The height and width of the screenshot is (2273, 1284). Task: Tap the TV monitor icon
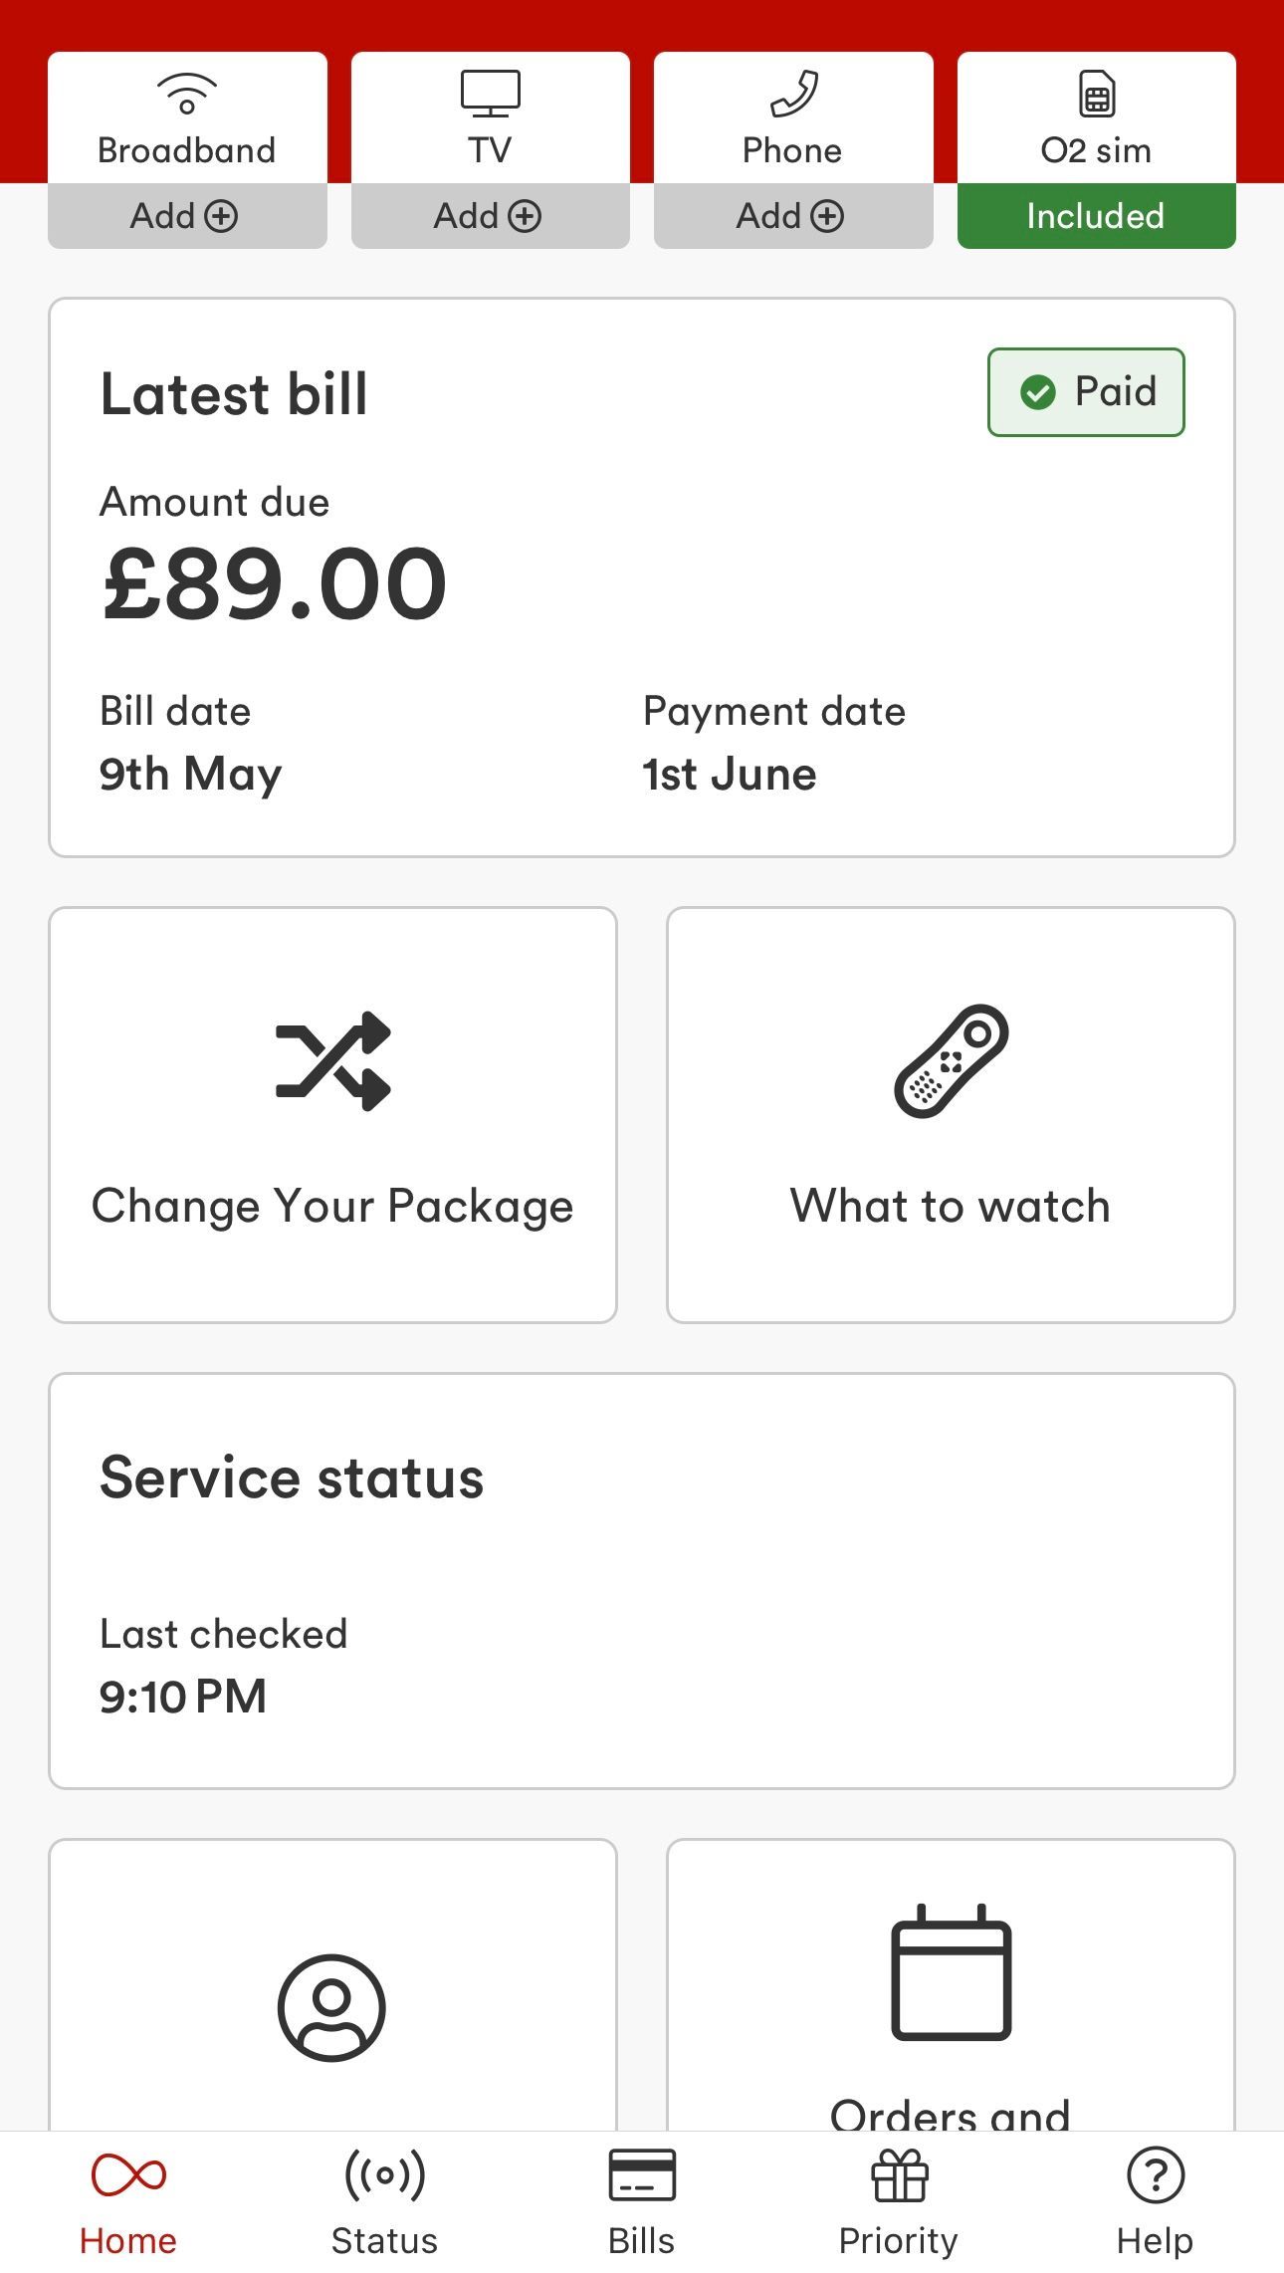(x=490, y=94)
